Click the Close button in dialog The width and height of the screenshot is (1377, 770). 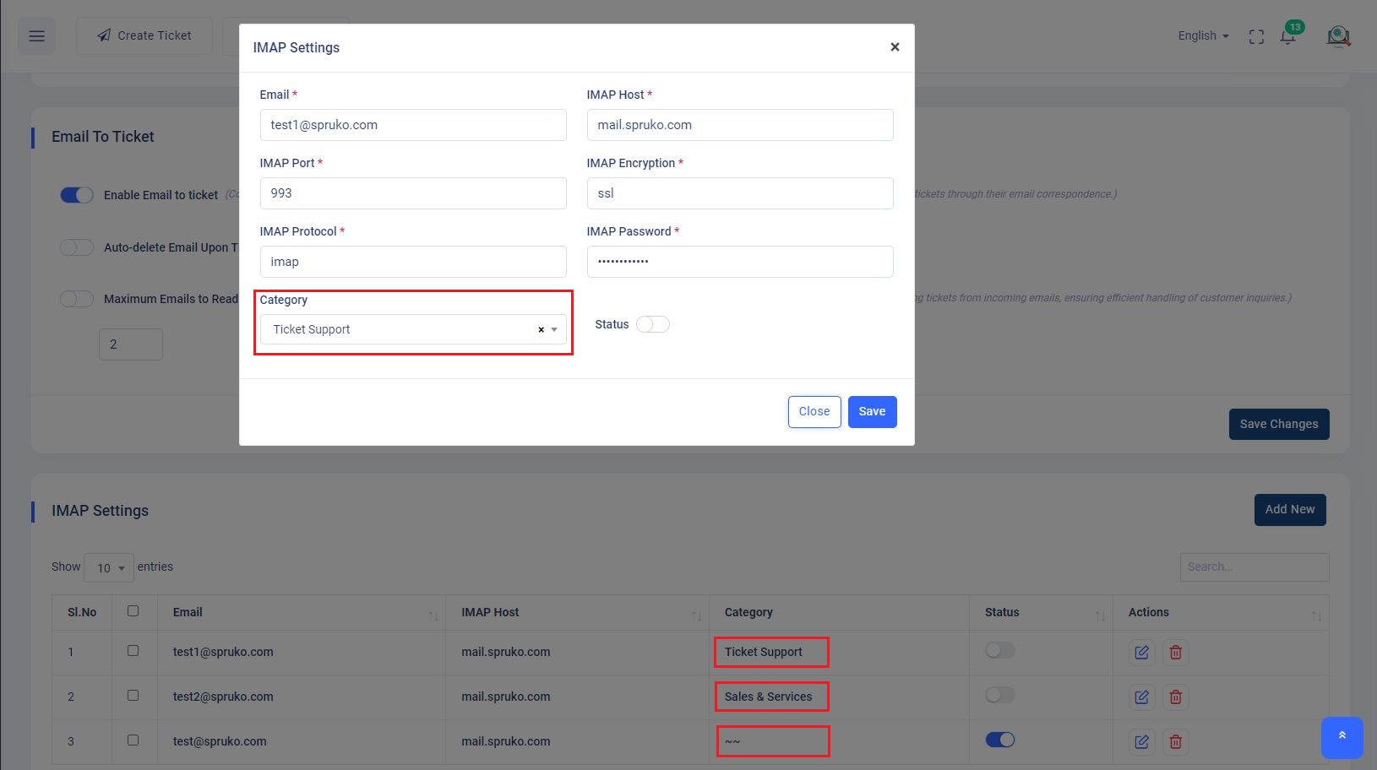coord(814,412)
